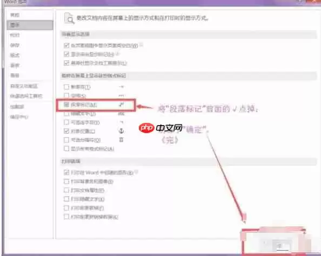Open the 保存 (Save) category

15,45
